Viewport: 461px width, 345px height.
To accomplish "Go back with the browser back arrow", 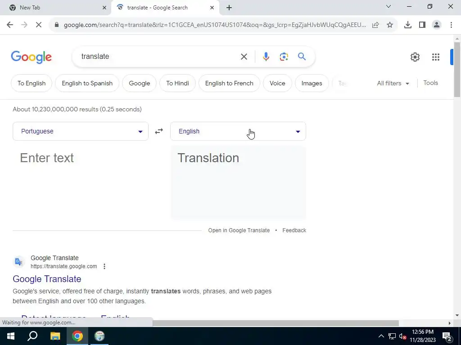I will tap(10, 25).
